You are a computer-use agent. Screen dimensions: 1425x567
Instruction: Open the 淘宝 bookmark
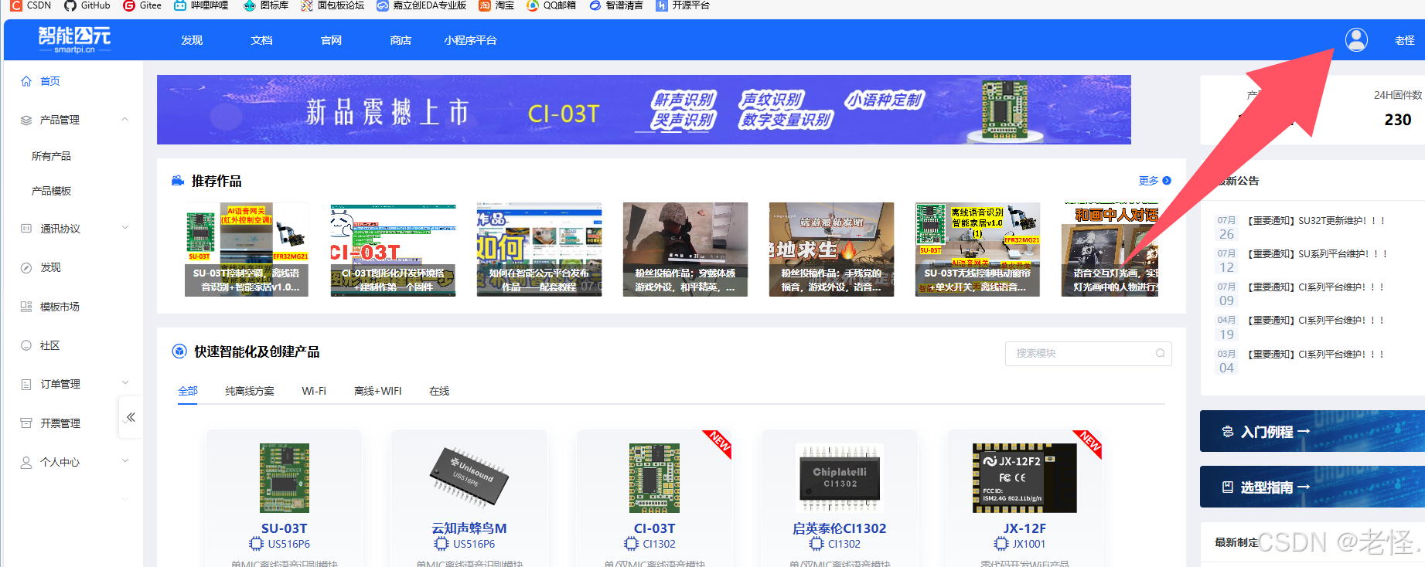click(496, 5)
